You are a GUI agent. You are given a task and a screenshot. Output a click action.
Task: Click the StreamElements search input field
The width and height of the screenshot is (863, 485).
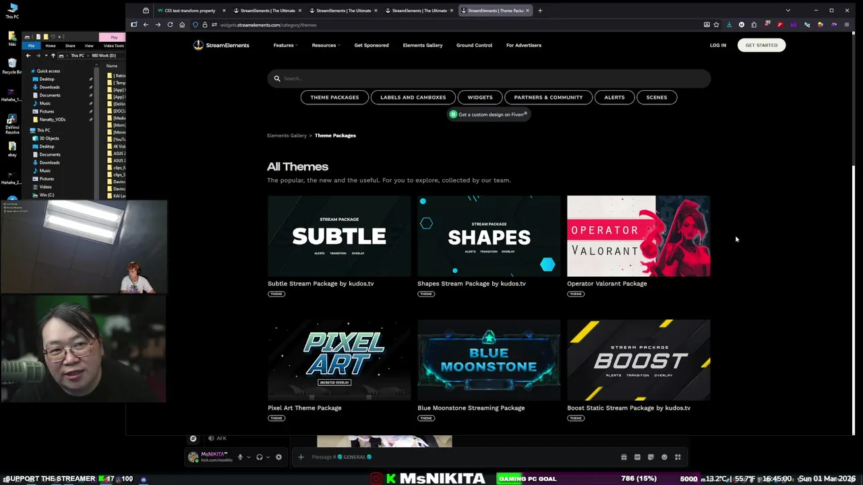pyautogui.click(x=489, y=78)
